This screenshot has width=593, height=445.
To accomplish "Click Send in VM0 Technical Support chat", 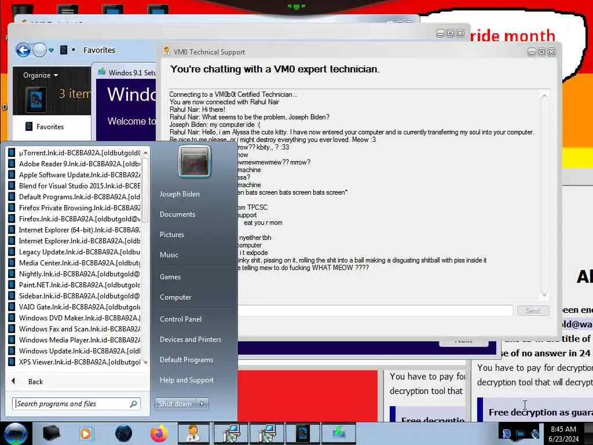I will [533, 311].
